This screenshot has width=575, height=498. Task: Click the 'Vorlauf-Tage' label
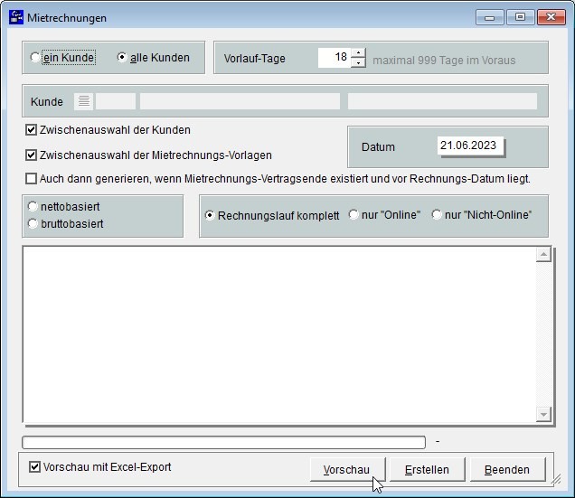(x=254, y=59)
